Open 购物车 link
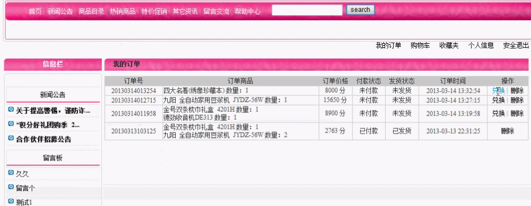The width and height of the screenshot is (531, 206). click(420, 46)
